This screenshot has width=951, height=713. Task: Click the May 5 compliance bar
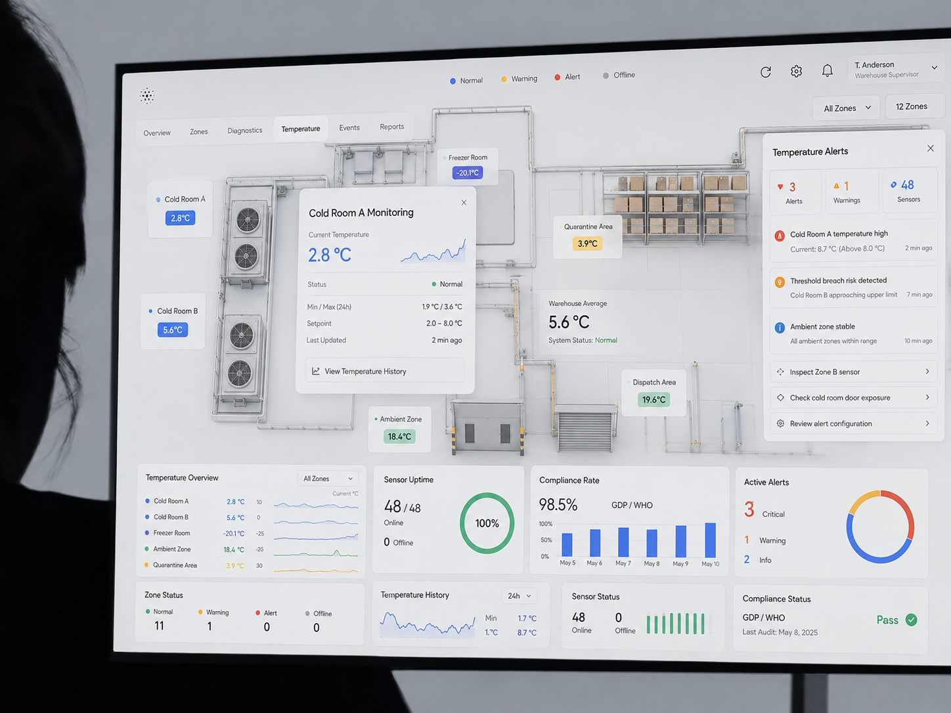(x=567, y=545)
